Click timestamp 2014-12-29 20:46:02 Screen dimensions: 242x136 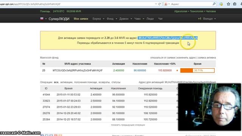[x=68, y=113]
